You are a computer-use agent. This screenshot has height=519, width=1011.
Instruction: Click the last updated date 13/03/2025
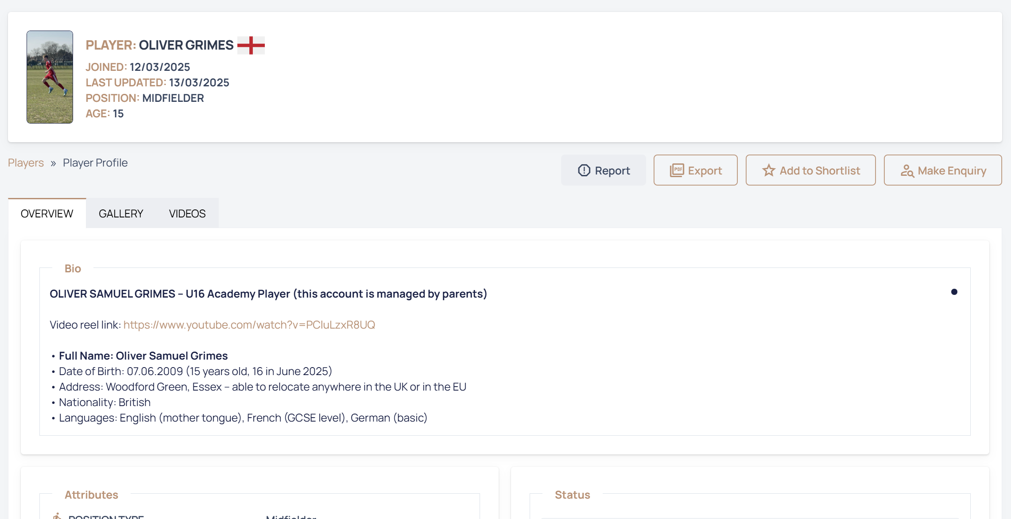[199, 83]
